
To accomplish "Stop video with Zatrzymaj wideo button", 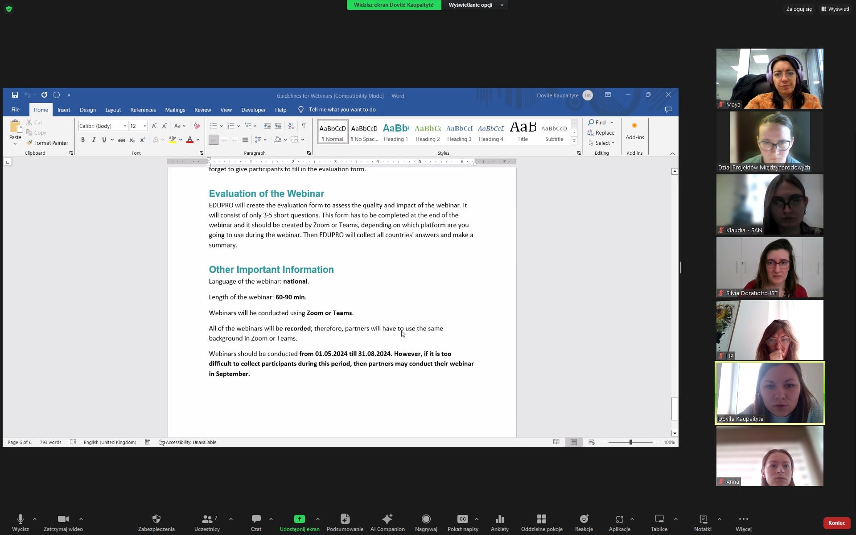I will pyautogui.click(x=63, y=523).
